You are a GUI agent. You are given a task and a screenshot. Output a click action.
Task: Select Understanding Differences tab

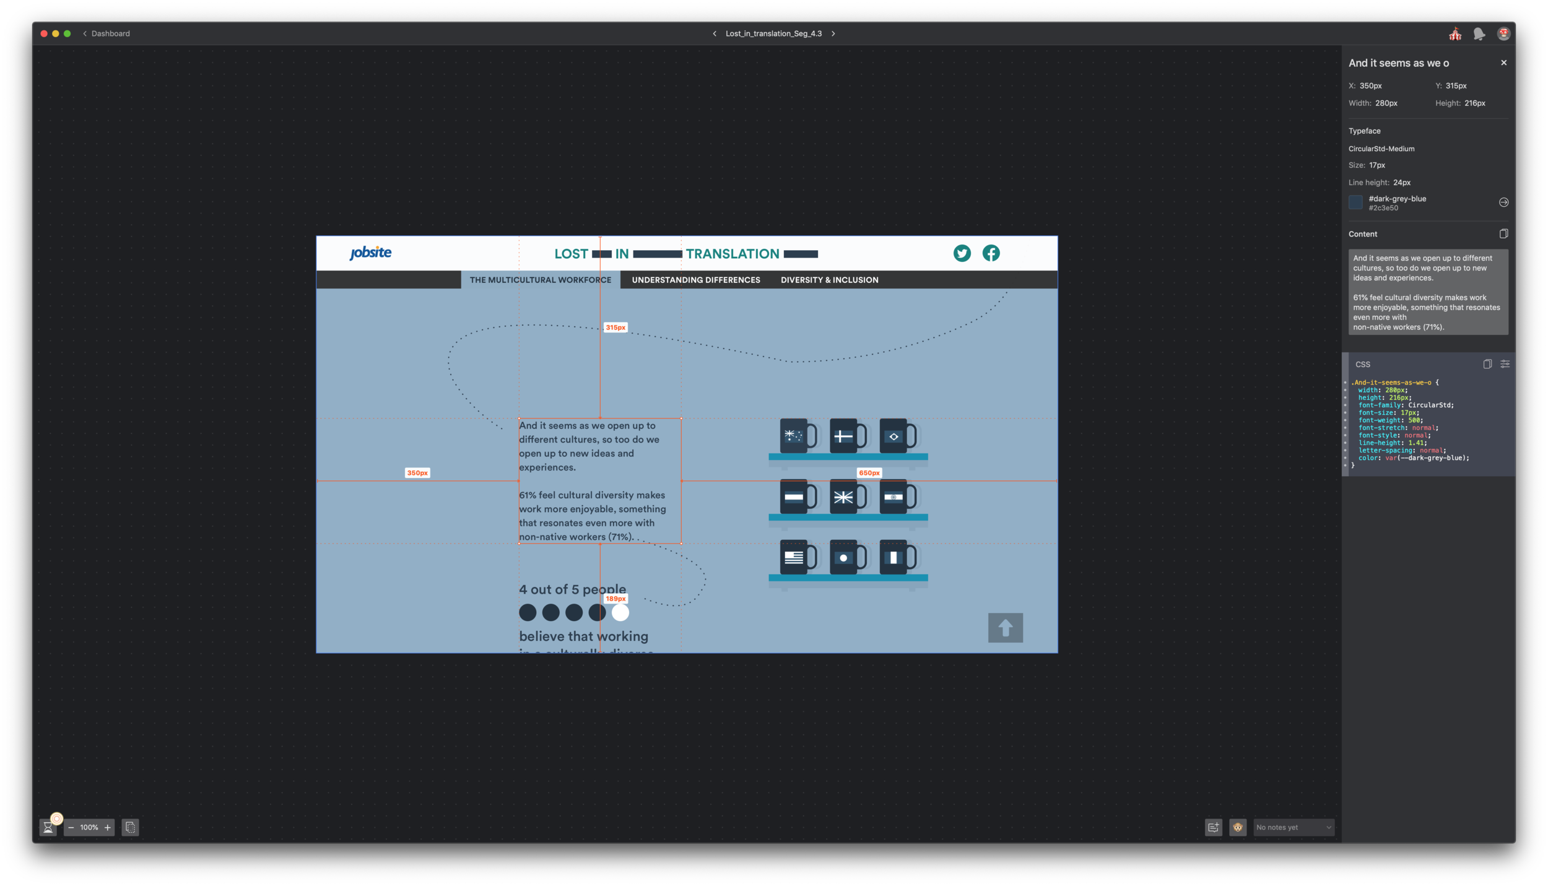(x=696, y=280)
